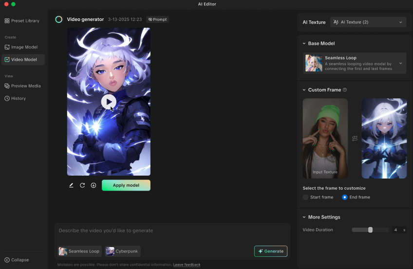This screenshot has width=413, height=269.
Task: Click the swap frames icon between thumbnails
Action: pyautogui.click(x=355, y=138)
